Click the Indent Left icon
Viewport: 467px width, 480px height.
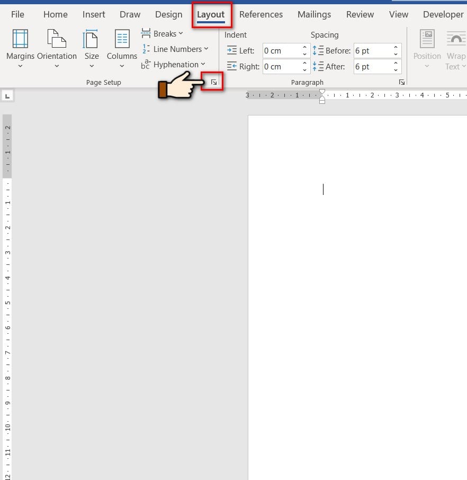232,50
